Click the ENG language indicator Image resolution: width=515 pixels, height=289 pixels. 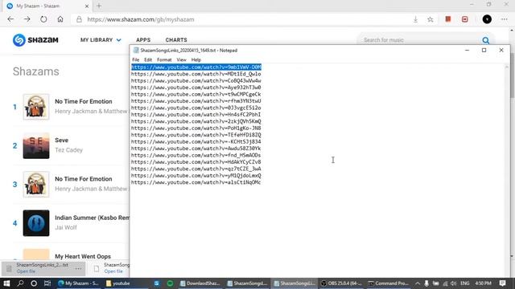pyautogui.click(x=465, y=283)
